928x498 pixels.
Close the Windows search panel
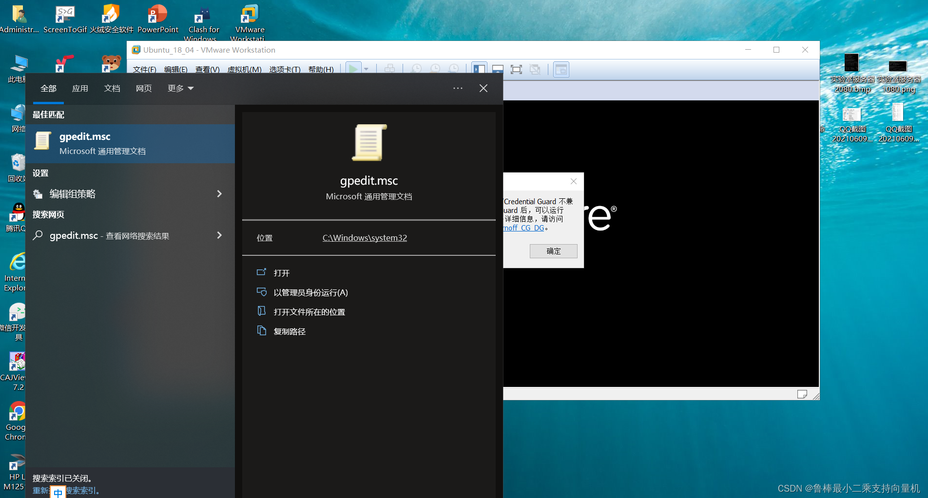(483, 88)
